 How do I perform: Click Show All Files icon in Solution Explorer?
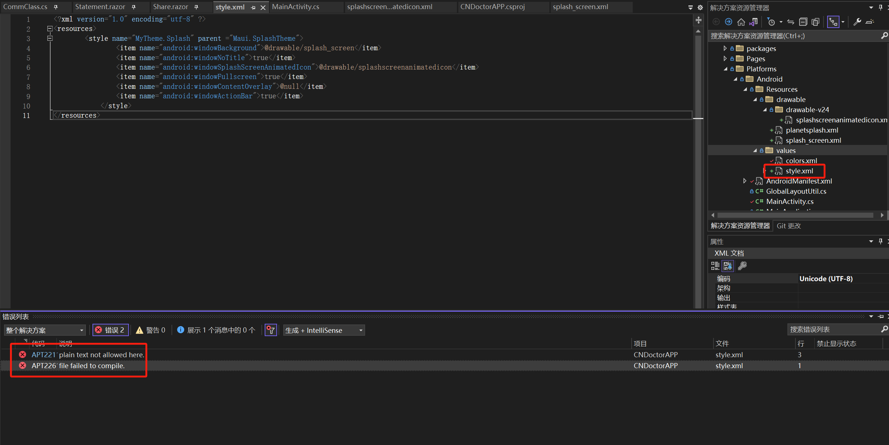coord(816,22)
